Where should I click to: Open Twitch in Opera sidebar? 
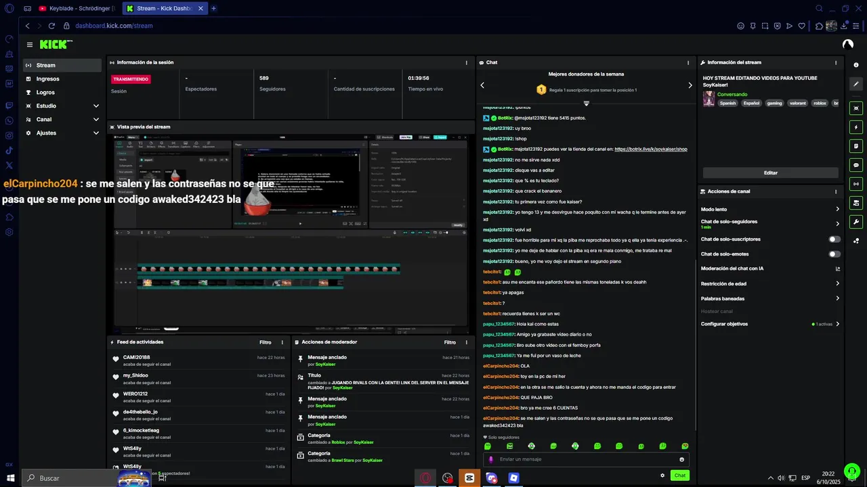pyautogui.click(x=9, y=106)
